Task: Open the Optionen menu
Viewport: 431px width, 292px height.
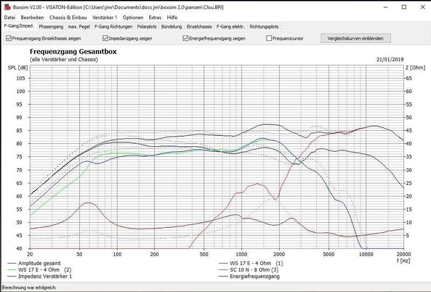Action: pyautogui.click(x=133, y=18)
